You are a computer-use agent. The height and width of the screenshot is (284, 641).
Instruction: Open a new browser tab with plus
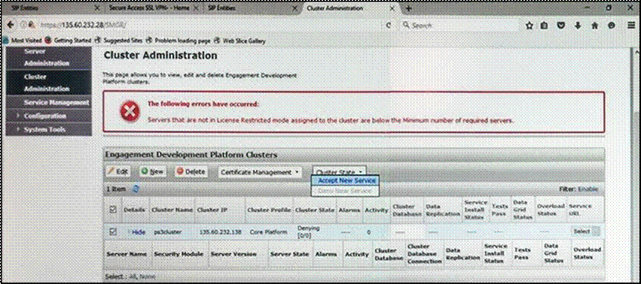click(408, 8)
